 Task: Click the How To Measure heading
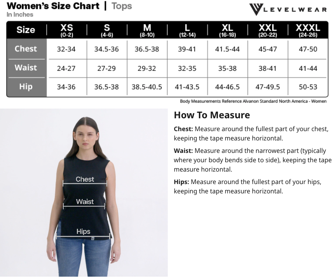coord(212,115)
